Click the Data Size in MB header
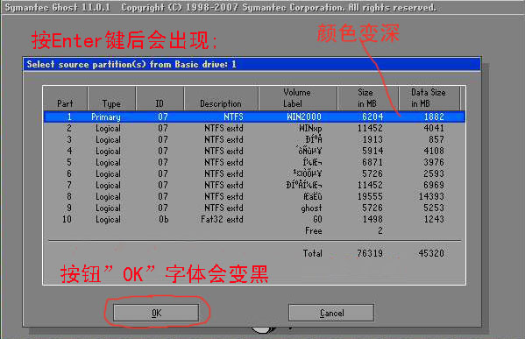 (x=429, y=98)
